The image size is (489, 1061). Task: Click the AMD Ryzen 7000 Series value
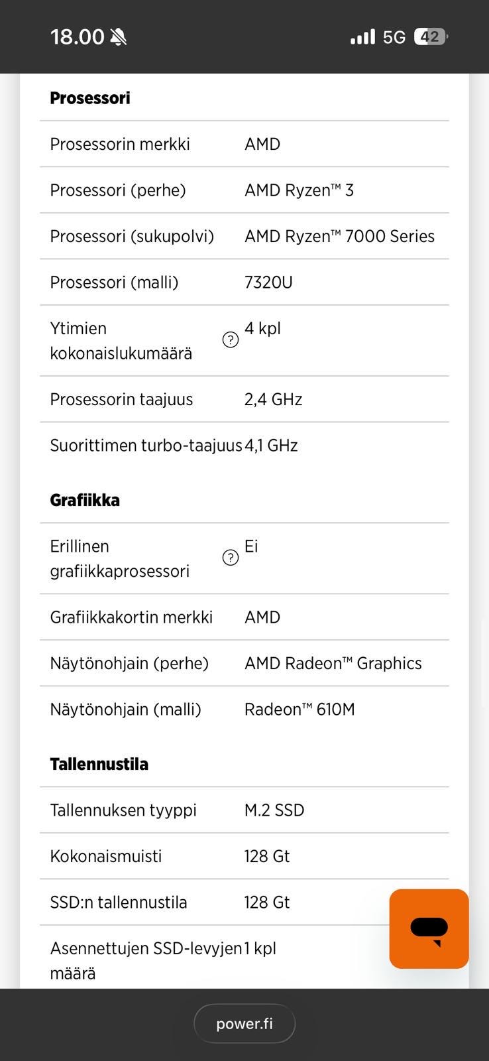coord(339,236)
